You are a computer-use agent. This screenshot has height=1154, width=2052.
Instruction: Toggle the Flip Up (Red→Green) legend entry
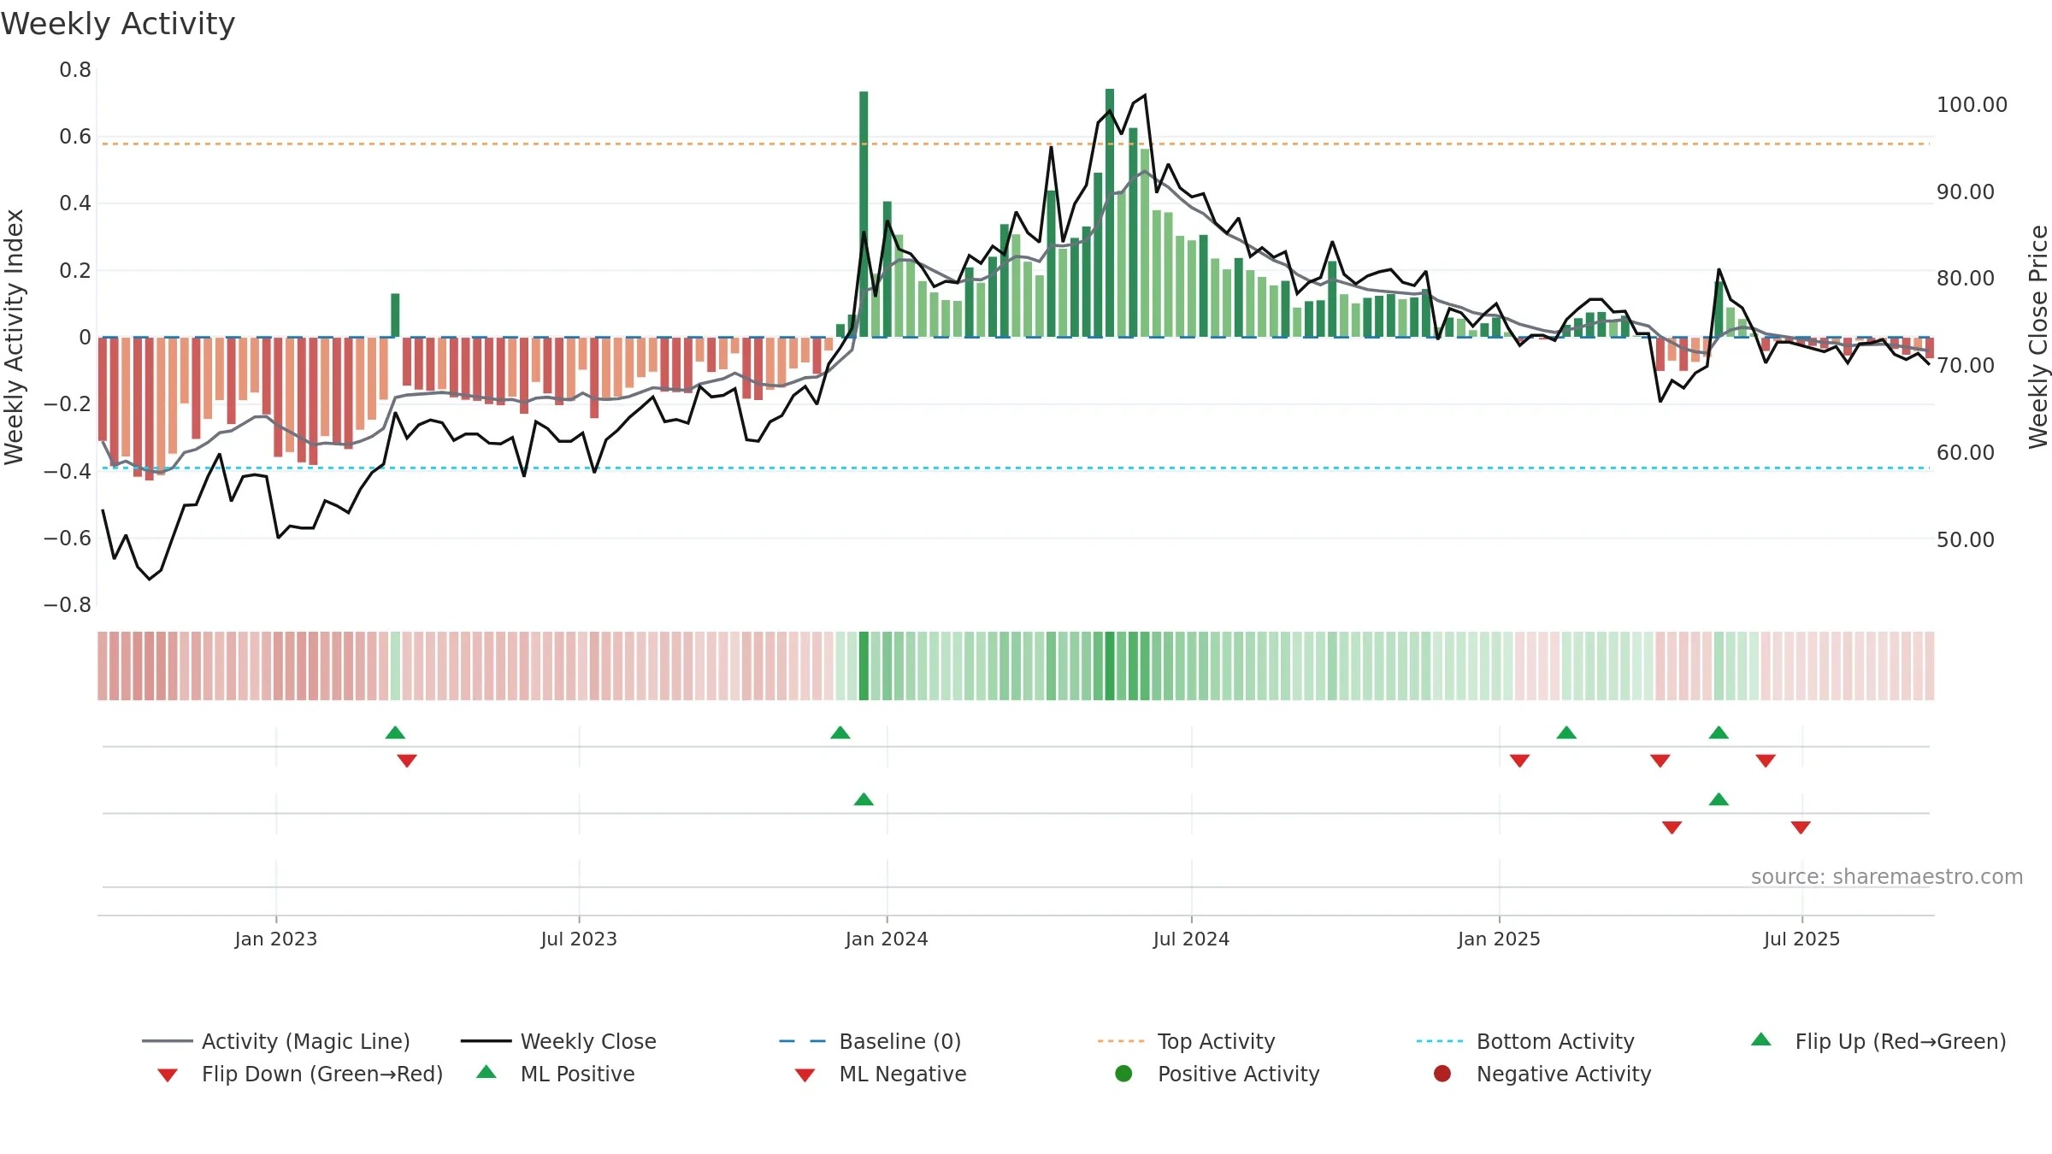(1878, 1041)
